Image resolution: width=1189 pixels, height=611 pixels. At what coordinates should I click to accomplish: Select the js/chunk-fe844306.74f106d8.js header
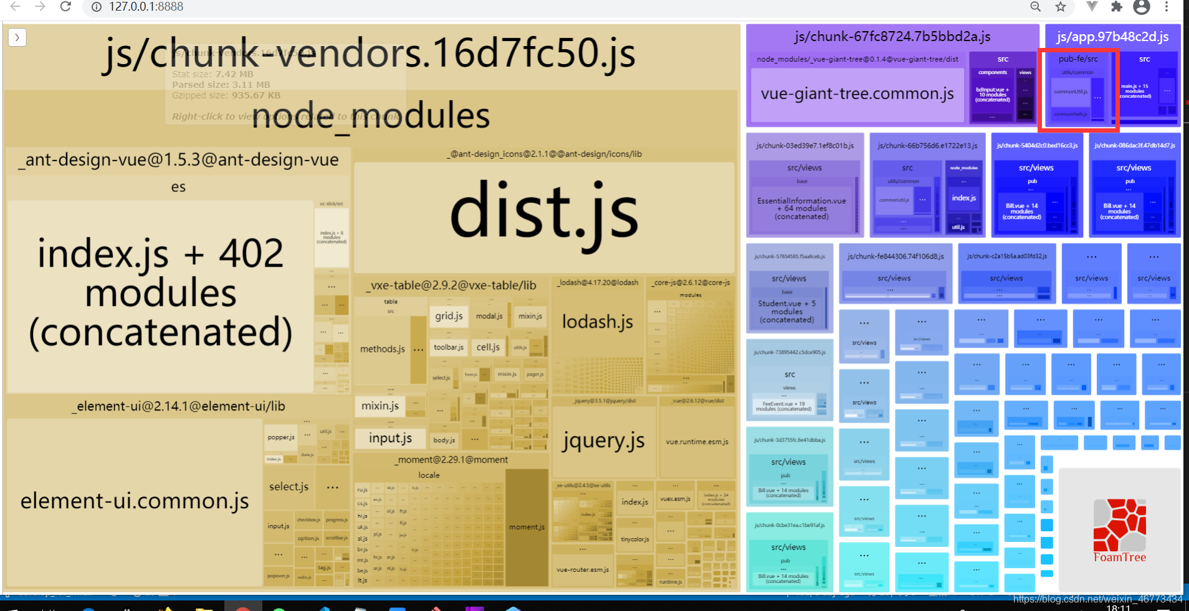(x=895, y=256)
